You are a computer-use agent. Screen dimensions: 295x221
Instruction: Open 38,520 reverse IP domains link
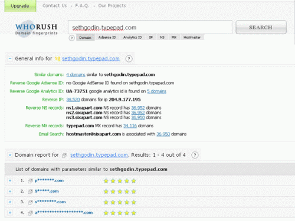[x=73, y=100]
